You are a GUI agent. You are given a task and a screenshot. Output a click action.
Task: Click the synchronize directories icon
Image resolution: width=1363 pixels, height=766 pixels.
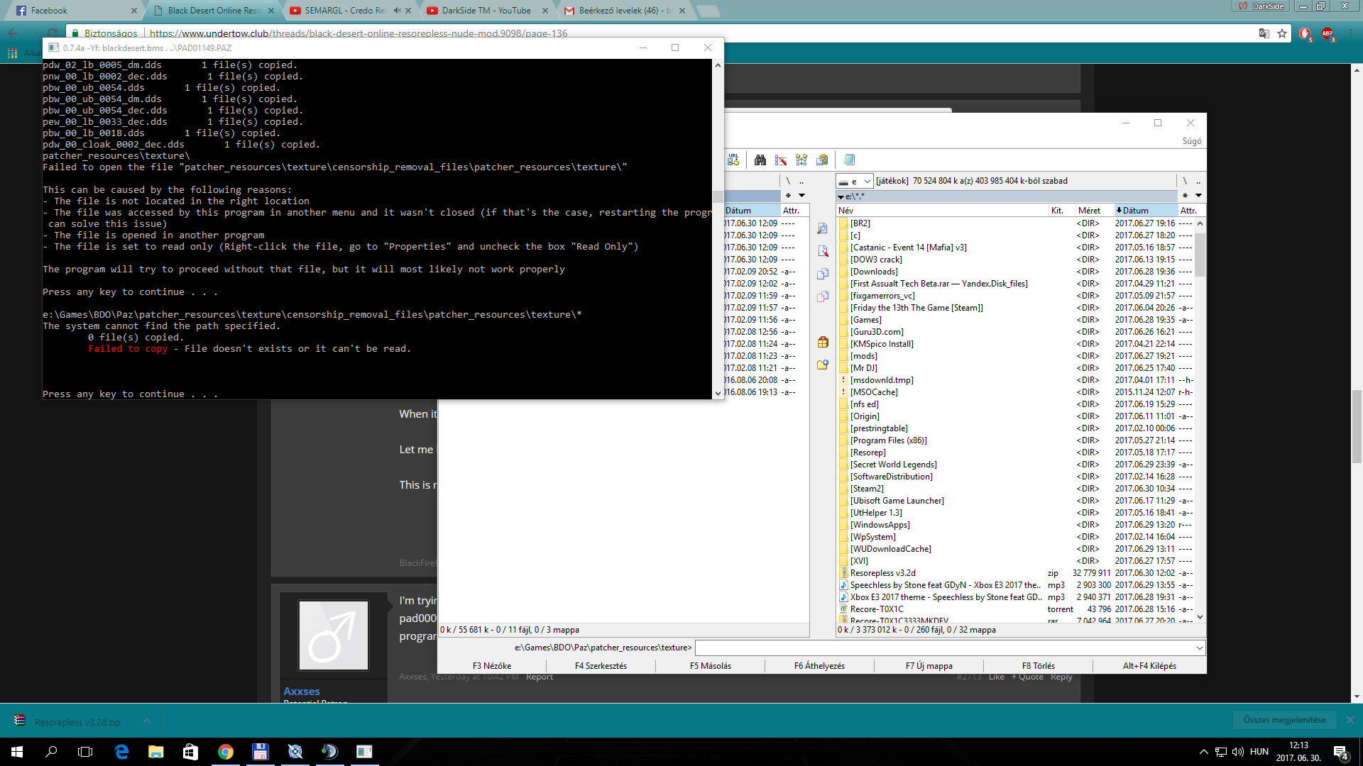click(x=801, y=160)
